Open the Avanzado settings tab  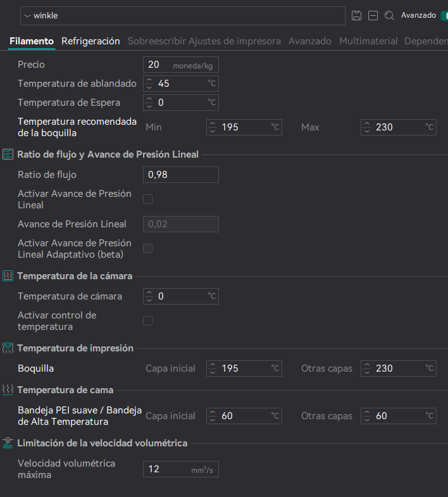[309, 41]
